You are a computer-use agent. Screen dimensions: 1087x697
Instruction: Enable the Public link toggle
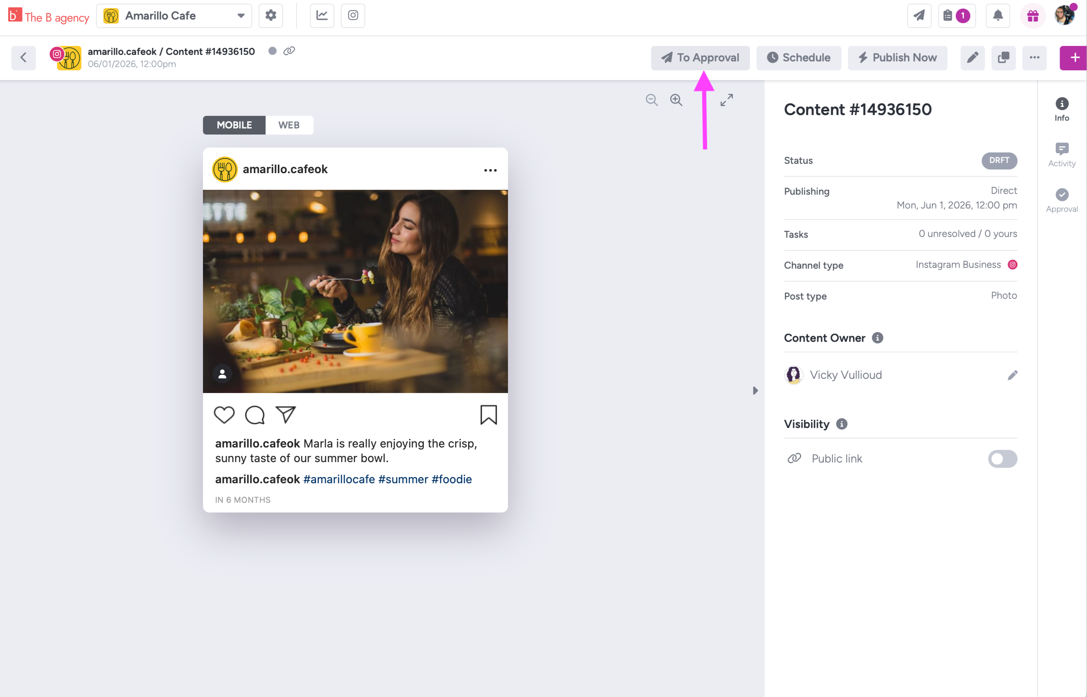coord(1002,458)
